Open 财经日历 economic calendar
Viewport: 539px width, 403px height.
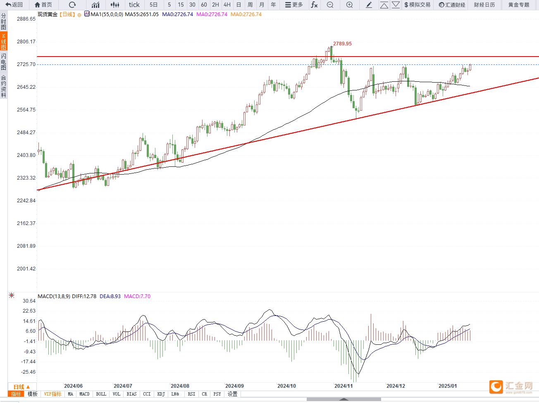484,5
